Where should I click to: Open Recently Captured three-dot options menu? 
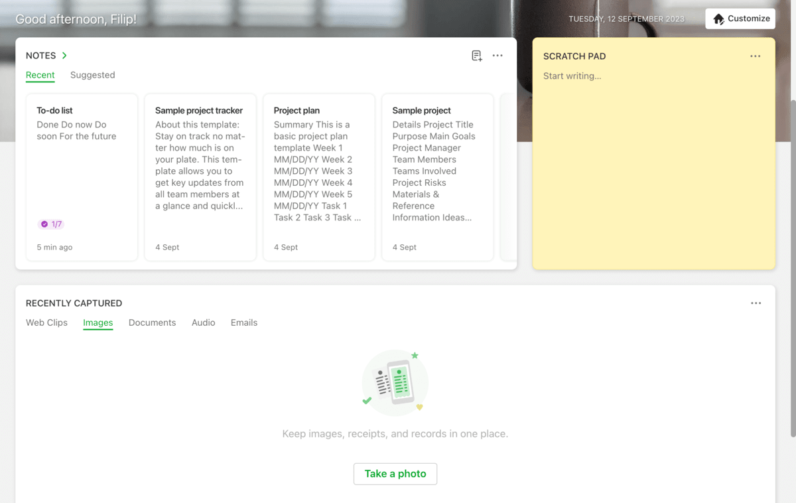pyautogui.click(x=756, y=303)
